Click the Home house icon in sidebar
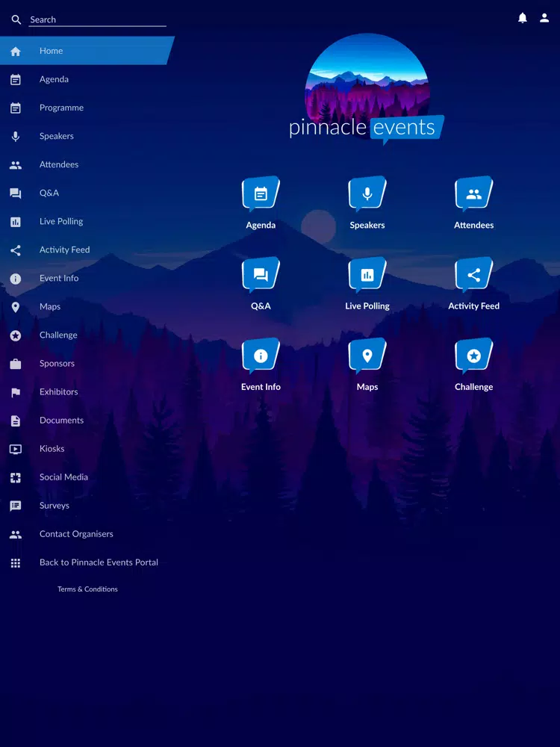This screenshot has width=560, height=747. tap(15, 51)
